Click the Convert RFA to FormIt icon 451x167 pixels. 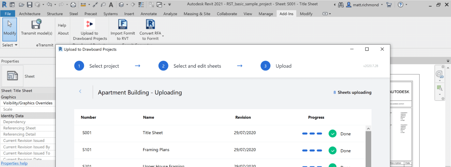(151, 24)
